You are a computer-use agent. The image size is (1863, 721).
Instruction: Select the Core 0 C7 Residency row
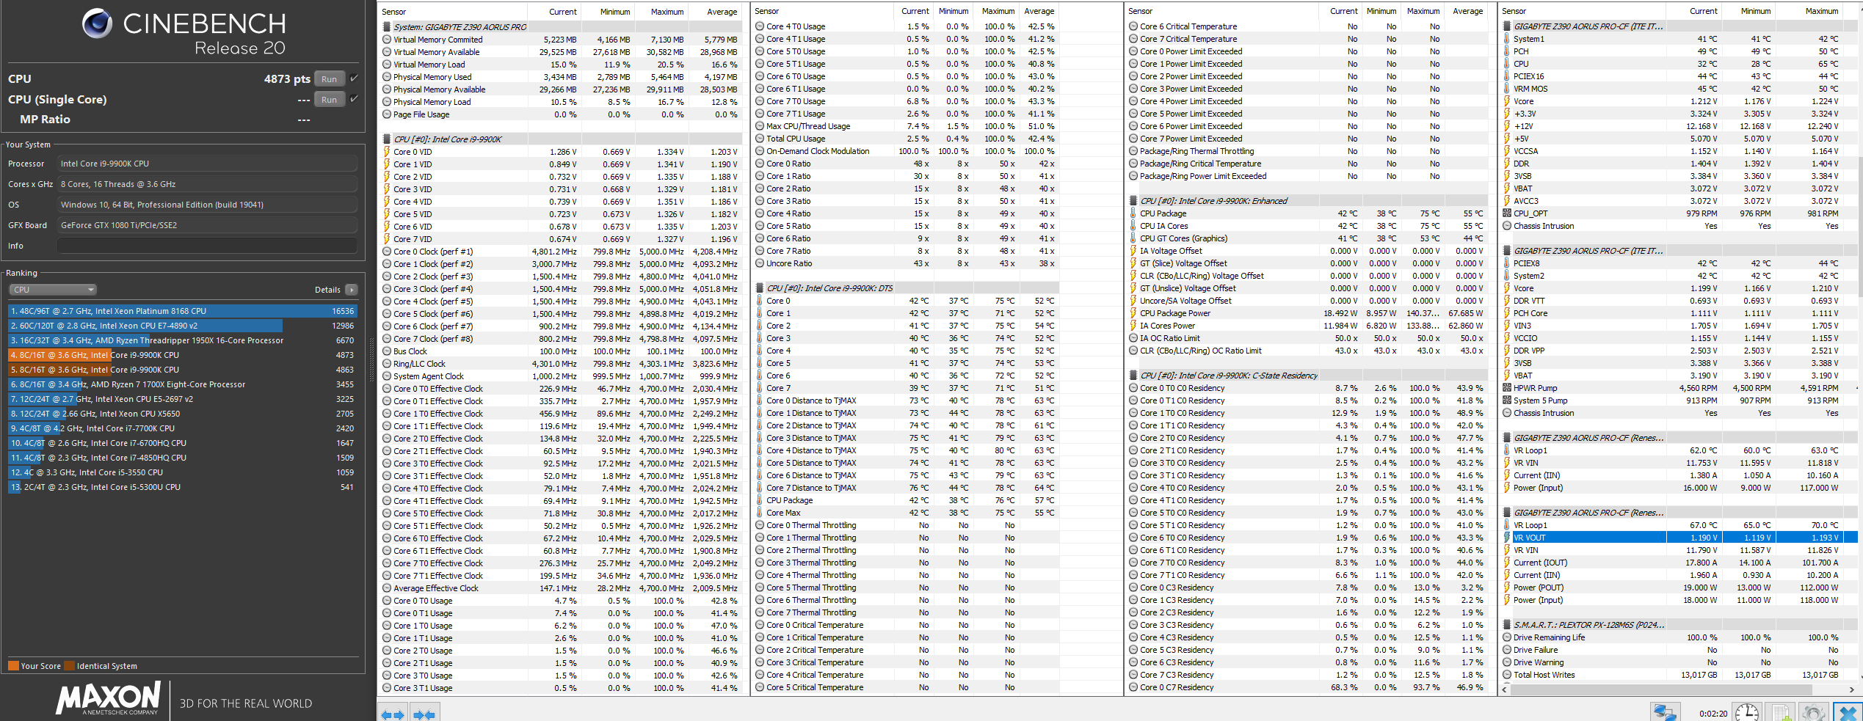click(1307, 687)
